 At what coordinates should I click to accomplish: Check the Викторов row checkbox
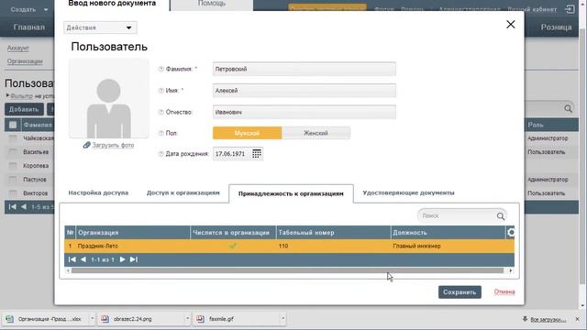coord(13,193)
